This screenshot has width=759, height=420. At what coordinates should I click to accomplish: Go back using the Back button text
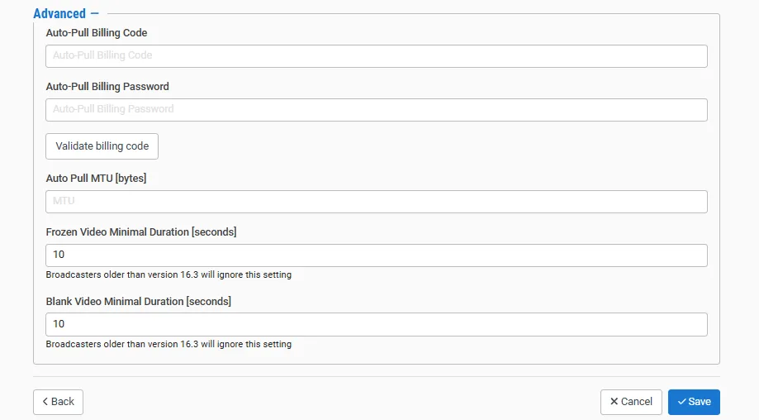[63, 402]
